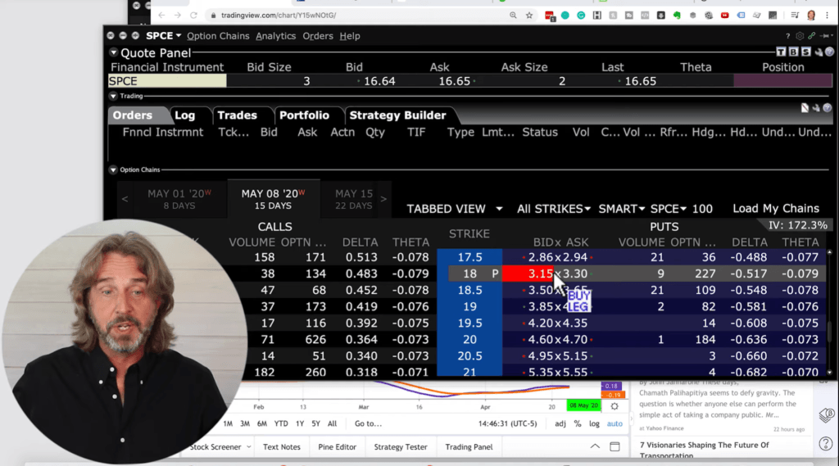
Task: Click the green chain link icon
Action: 812,36
